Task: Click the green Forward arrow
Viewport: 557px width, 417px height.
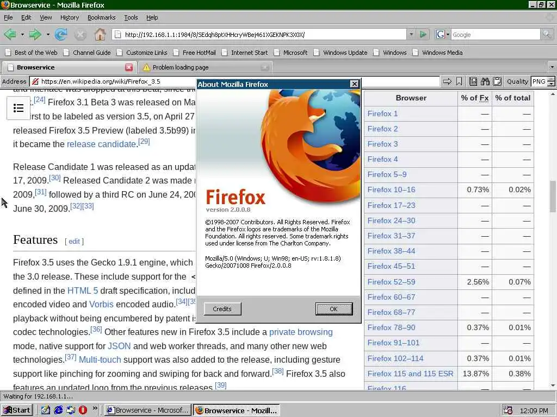Action: tap(35, 34)
